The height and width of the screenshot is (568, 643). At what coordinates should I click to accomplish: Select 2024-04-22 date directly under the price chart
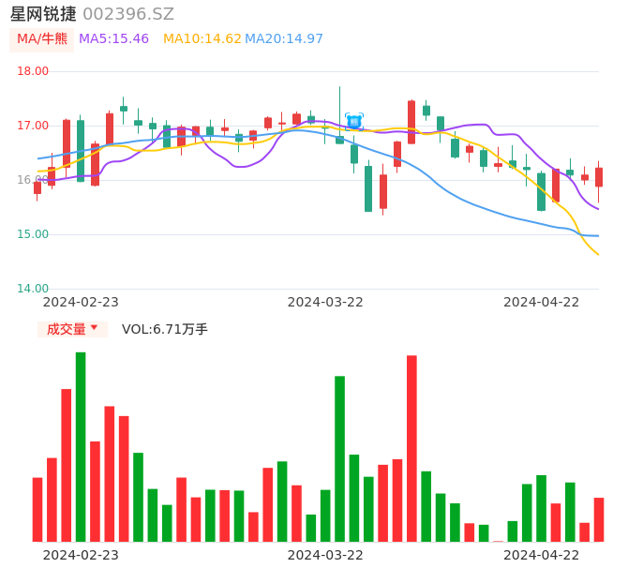click(x=542, y=302)
